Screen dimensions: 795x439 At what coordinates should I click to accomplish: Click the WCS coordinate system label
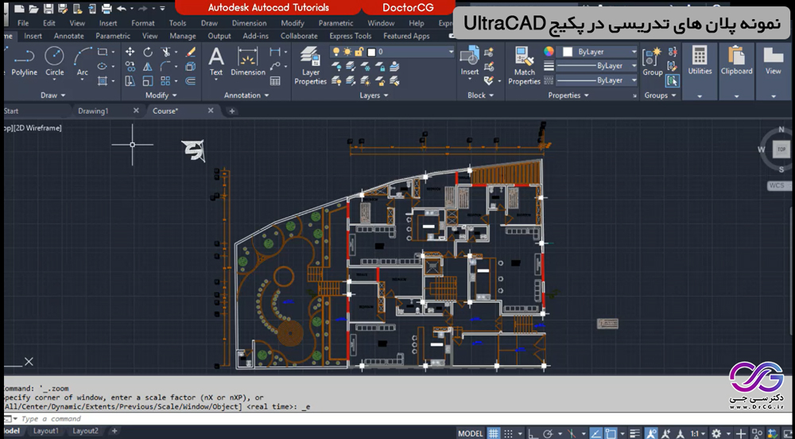pyautogui.click(x=777, y=185)
